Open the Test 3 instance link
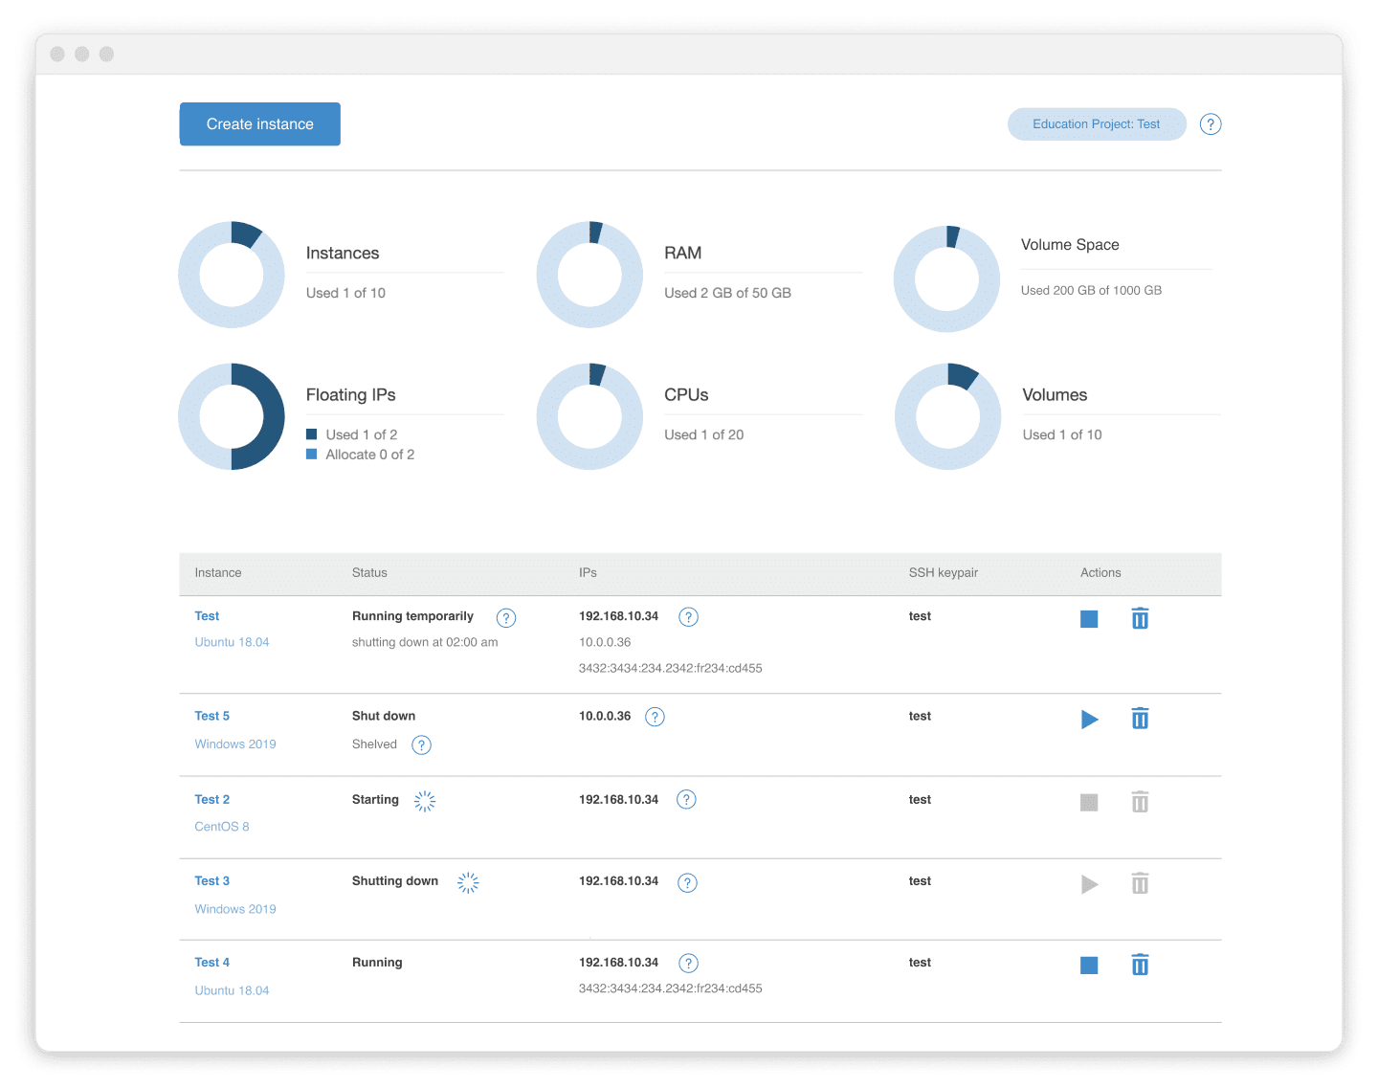 (211, 880)
